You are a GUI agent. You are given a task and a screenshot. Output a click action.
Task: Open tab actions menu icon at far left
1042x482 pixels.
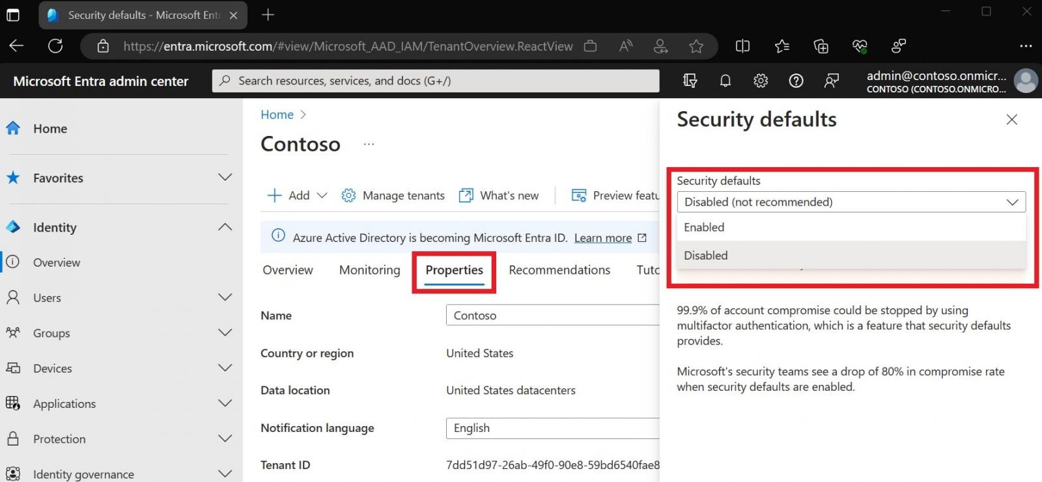click(12, 14)
